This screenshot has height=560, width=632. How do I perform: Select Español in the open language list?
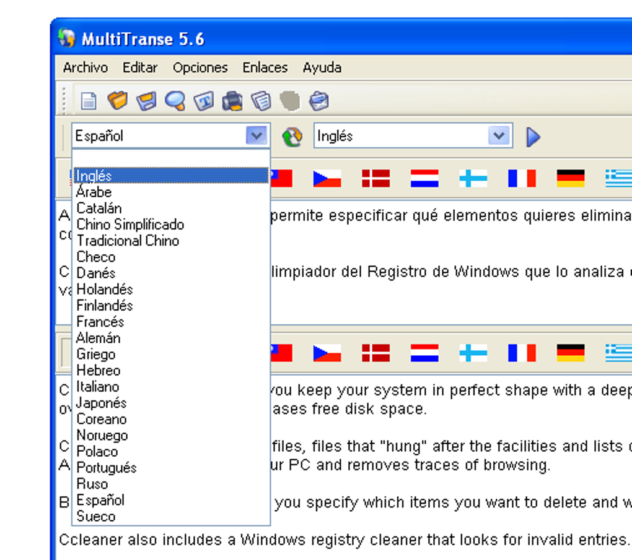(x=171, y=500)
